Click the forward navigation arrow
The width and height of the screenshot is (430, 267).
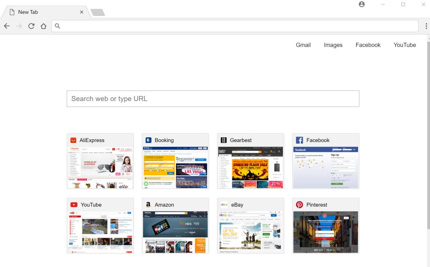click(x=19, y=26)
